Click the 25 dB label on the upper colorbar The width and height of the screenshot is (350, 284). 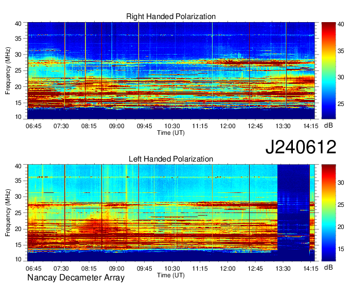[341, 104]
